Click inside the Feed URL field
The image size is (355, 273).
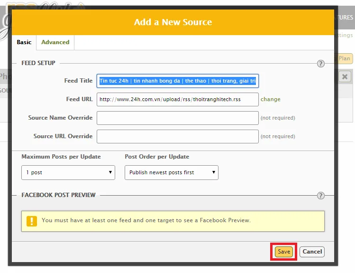point(177,100)
